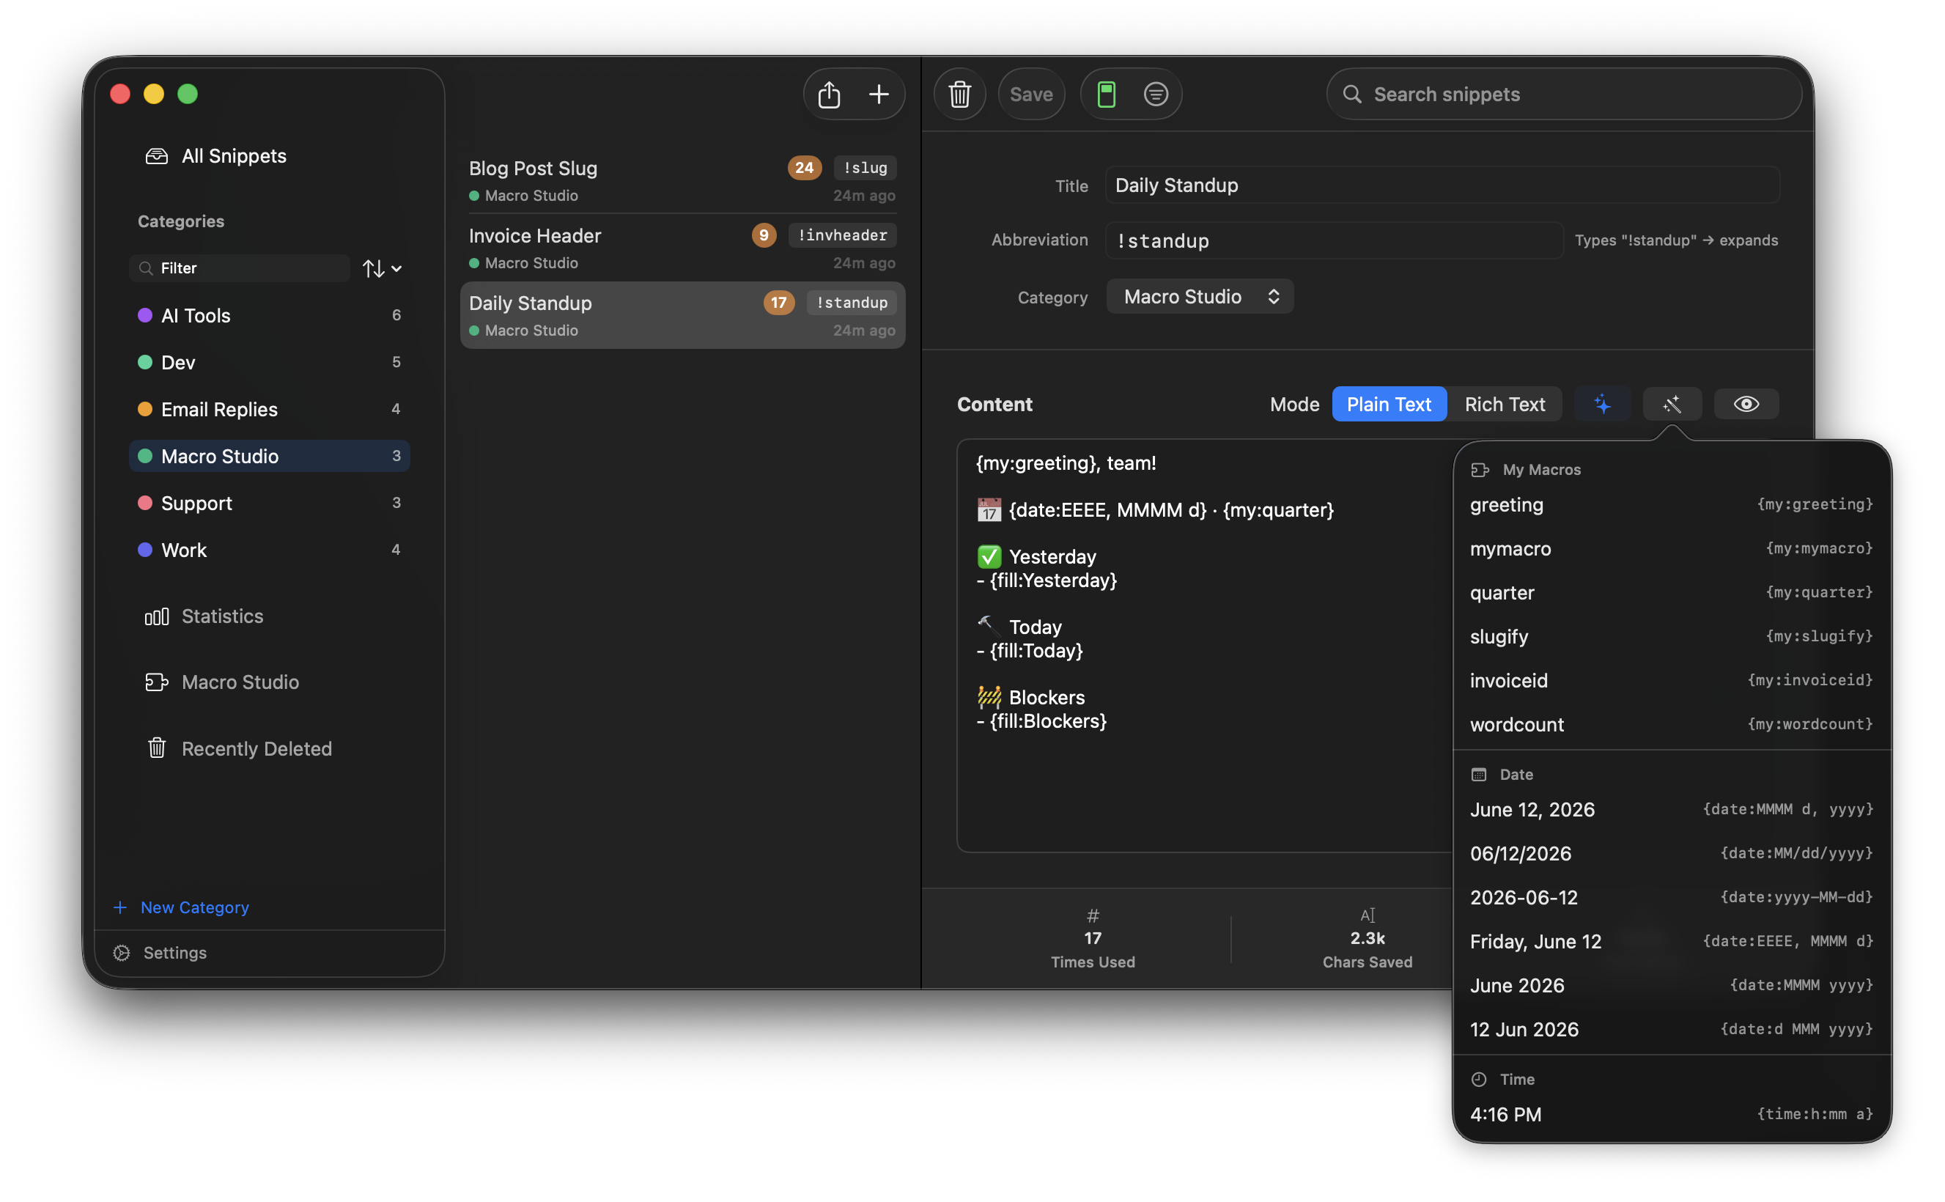Select the Work category
Screen dimensions: 1945x1202
pos(270,550)
